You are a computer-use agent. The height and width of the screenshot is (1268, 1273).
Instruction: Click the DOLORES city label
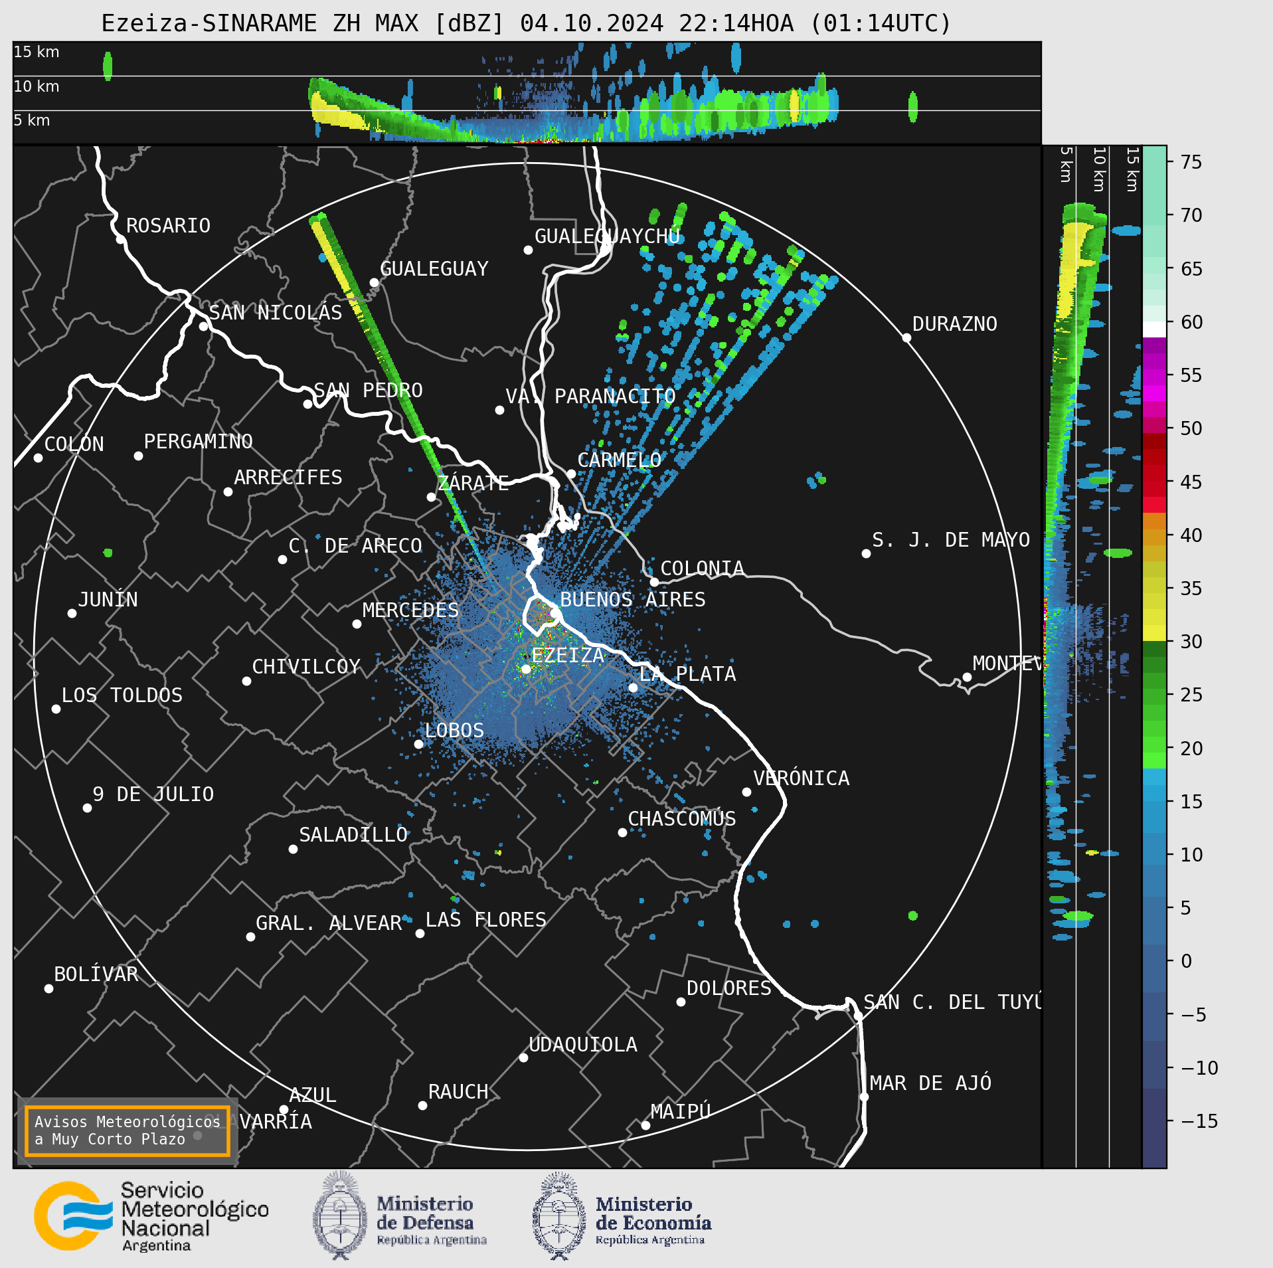(x=729, y=988)
